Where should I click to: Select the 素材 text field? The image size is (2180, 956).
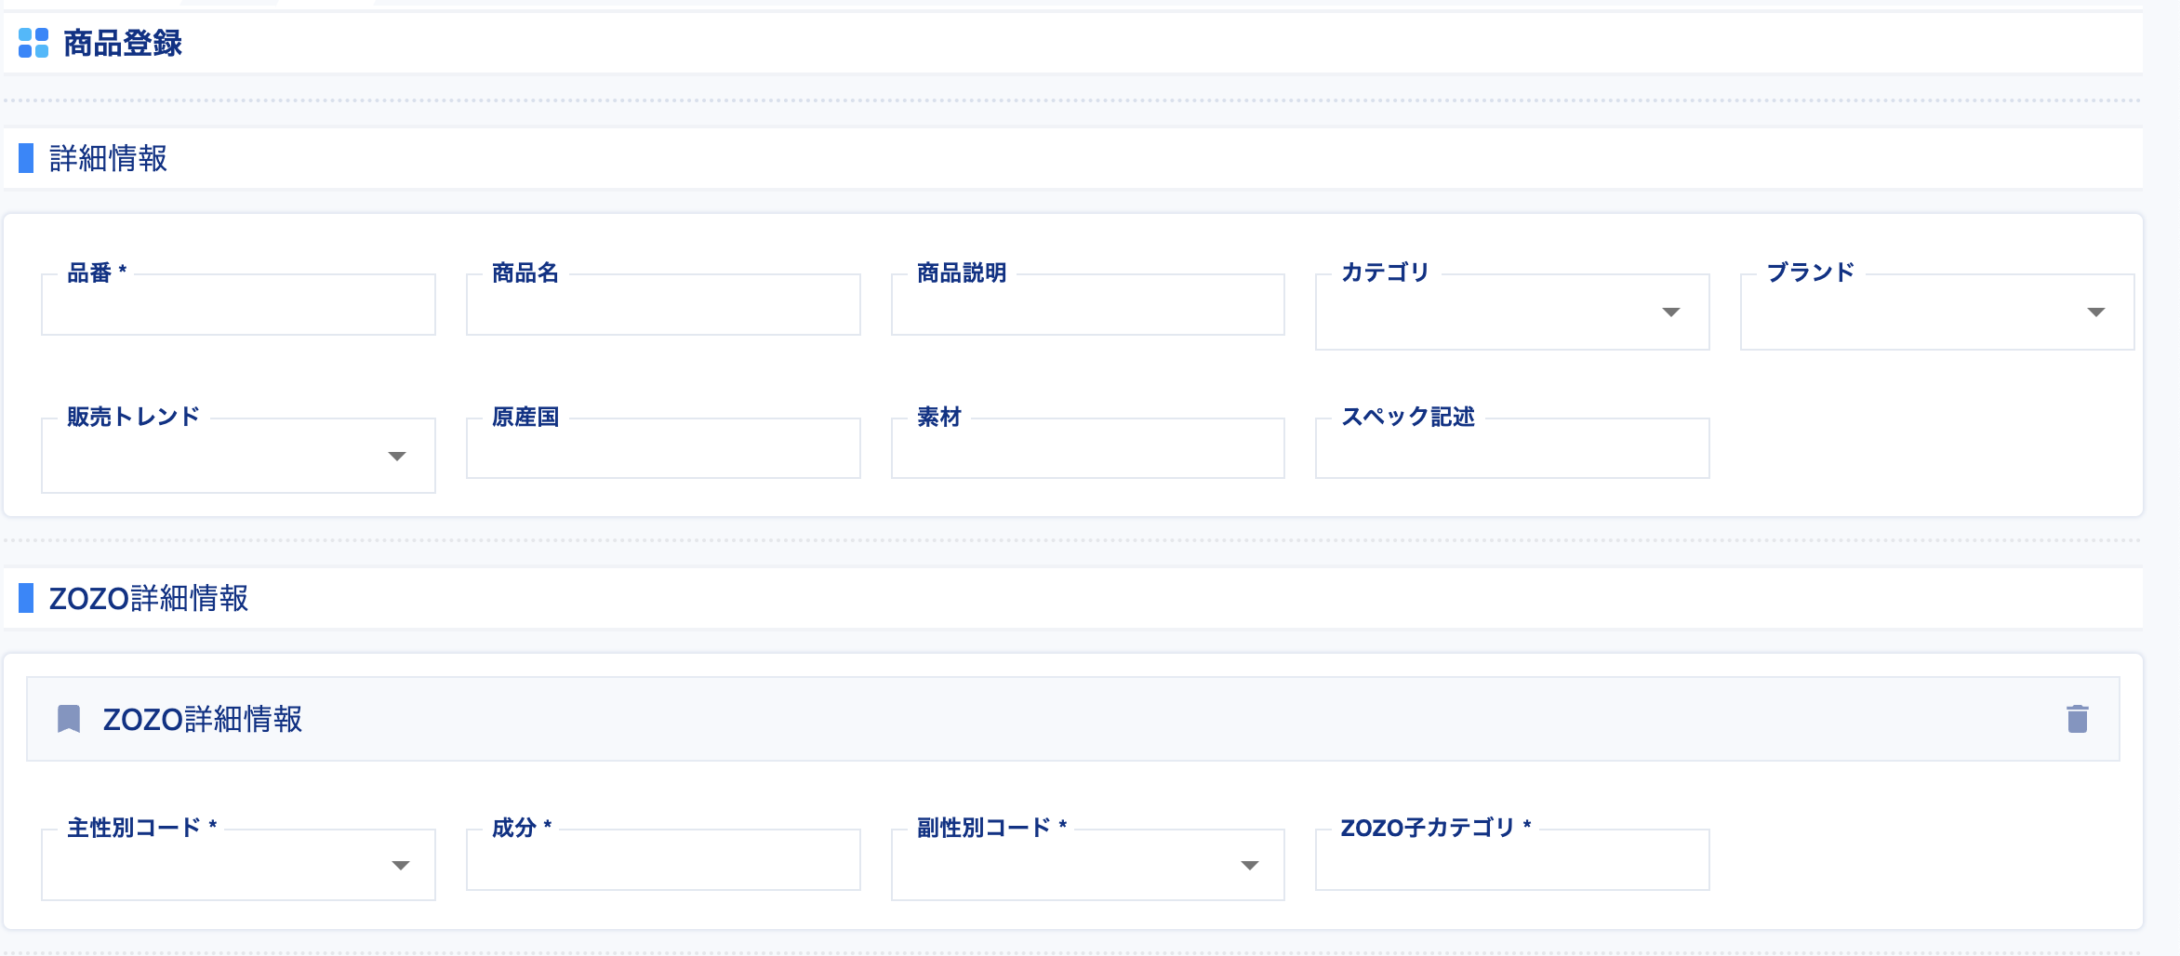[x=1086, y=449]
